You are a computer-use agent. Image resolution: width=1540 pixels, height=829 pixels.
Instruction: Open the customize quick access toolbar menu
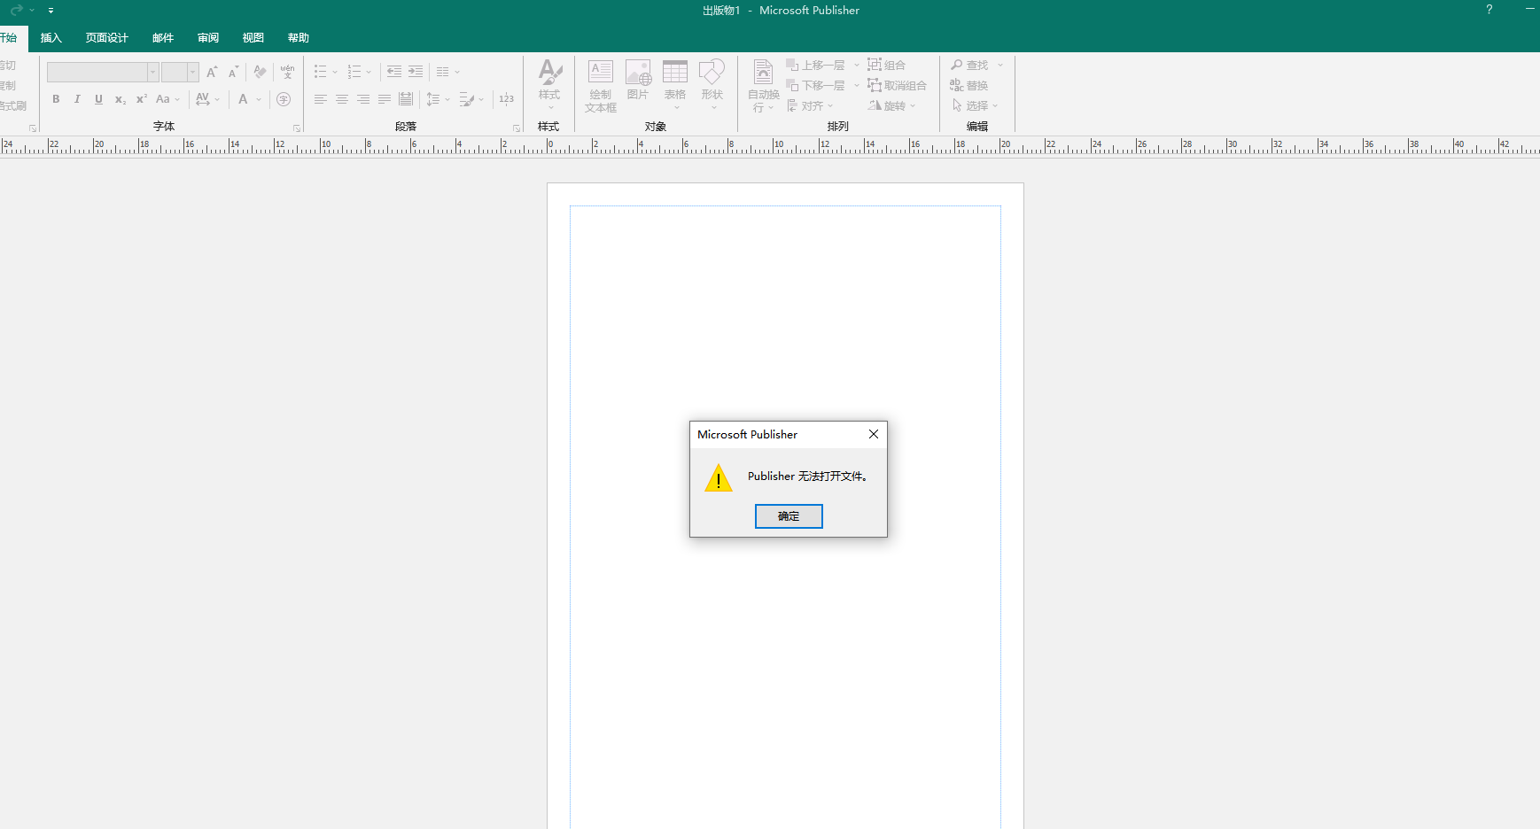51,11
